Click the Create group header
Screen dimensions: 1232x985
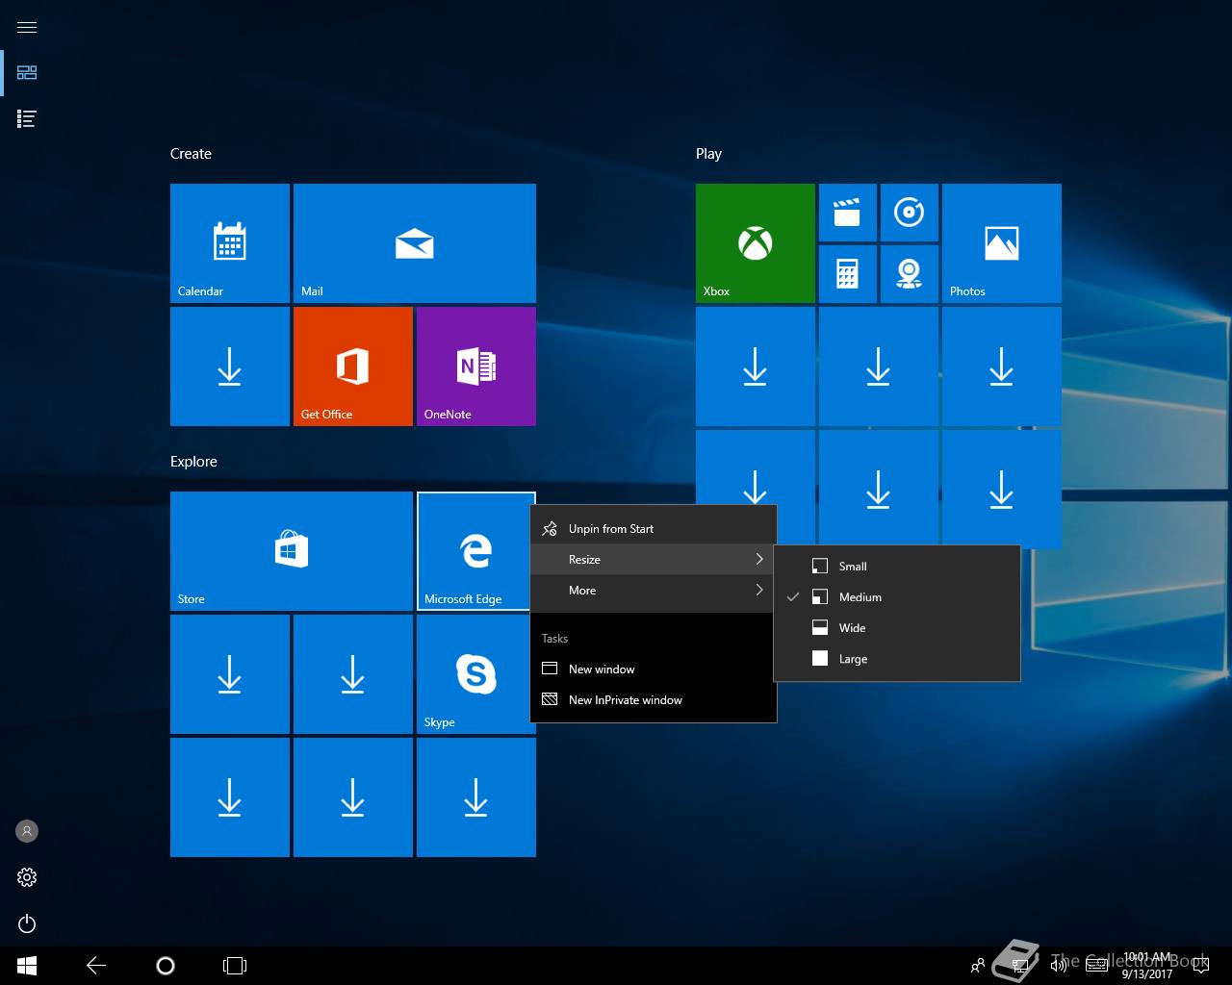(x=191, y=154)
